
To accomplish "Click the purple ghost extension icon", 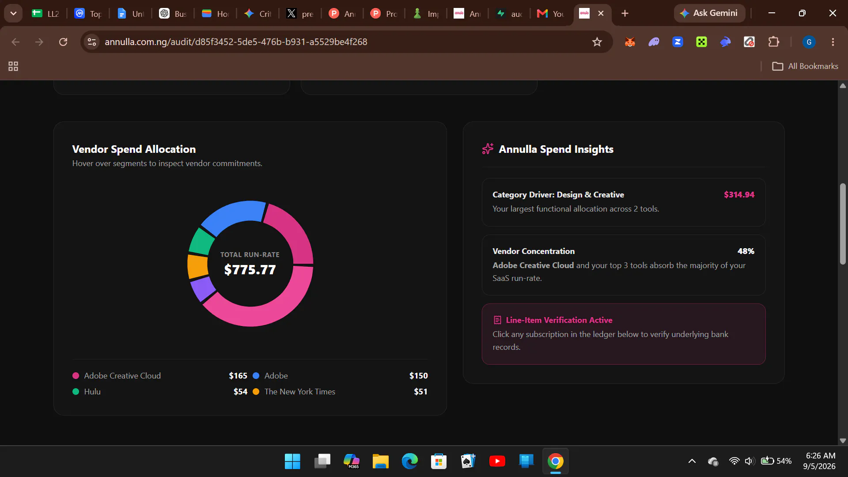I will 654,42.
